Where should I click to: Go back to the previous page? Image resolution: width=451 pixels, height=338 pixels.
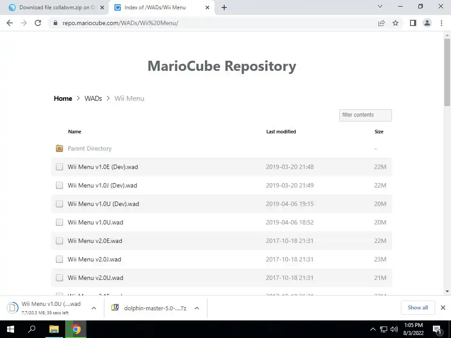click(10, 23)
